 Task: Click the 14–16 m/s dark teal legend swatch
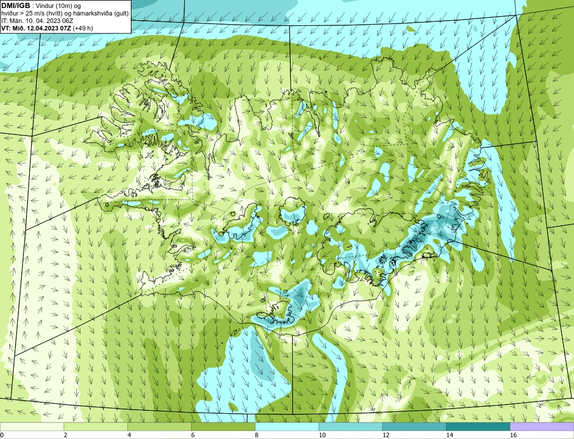tap(478, 426)
